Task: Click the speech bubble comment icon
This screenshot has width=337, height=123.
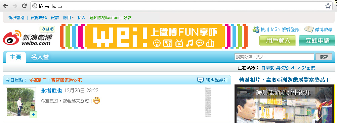Action: [x=200, y=80]
